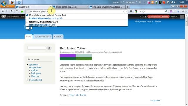This screenshot has height=106, width=188.
Task: Click the Подробнее read more link
Action: coord(155,100)
